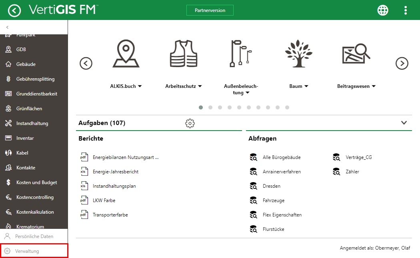
Task: Select the Baum tree icon
Action: click(x=298, y=54)
